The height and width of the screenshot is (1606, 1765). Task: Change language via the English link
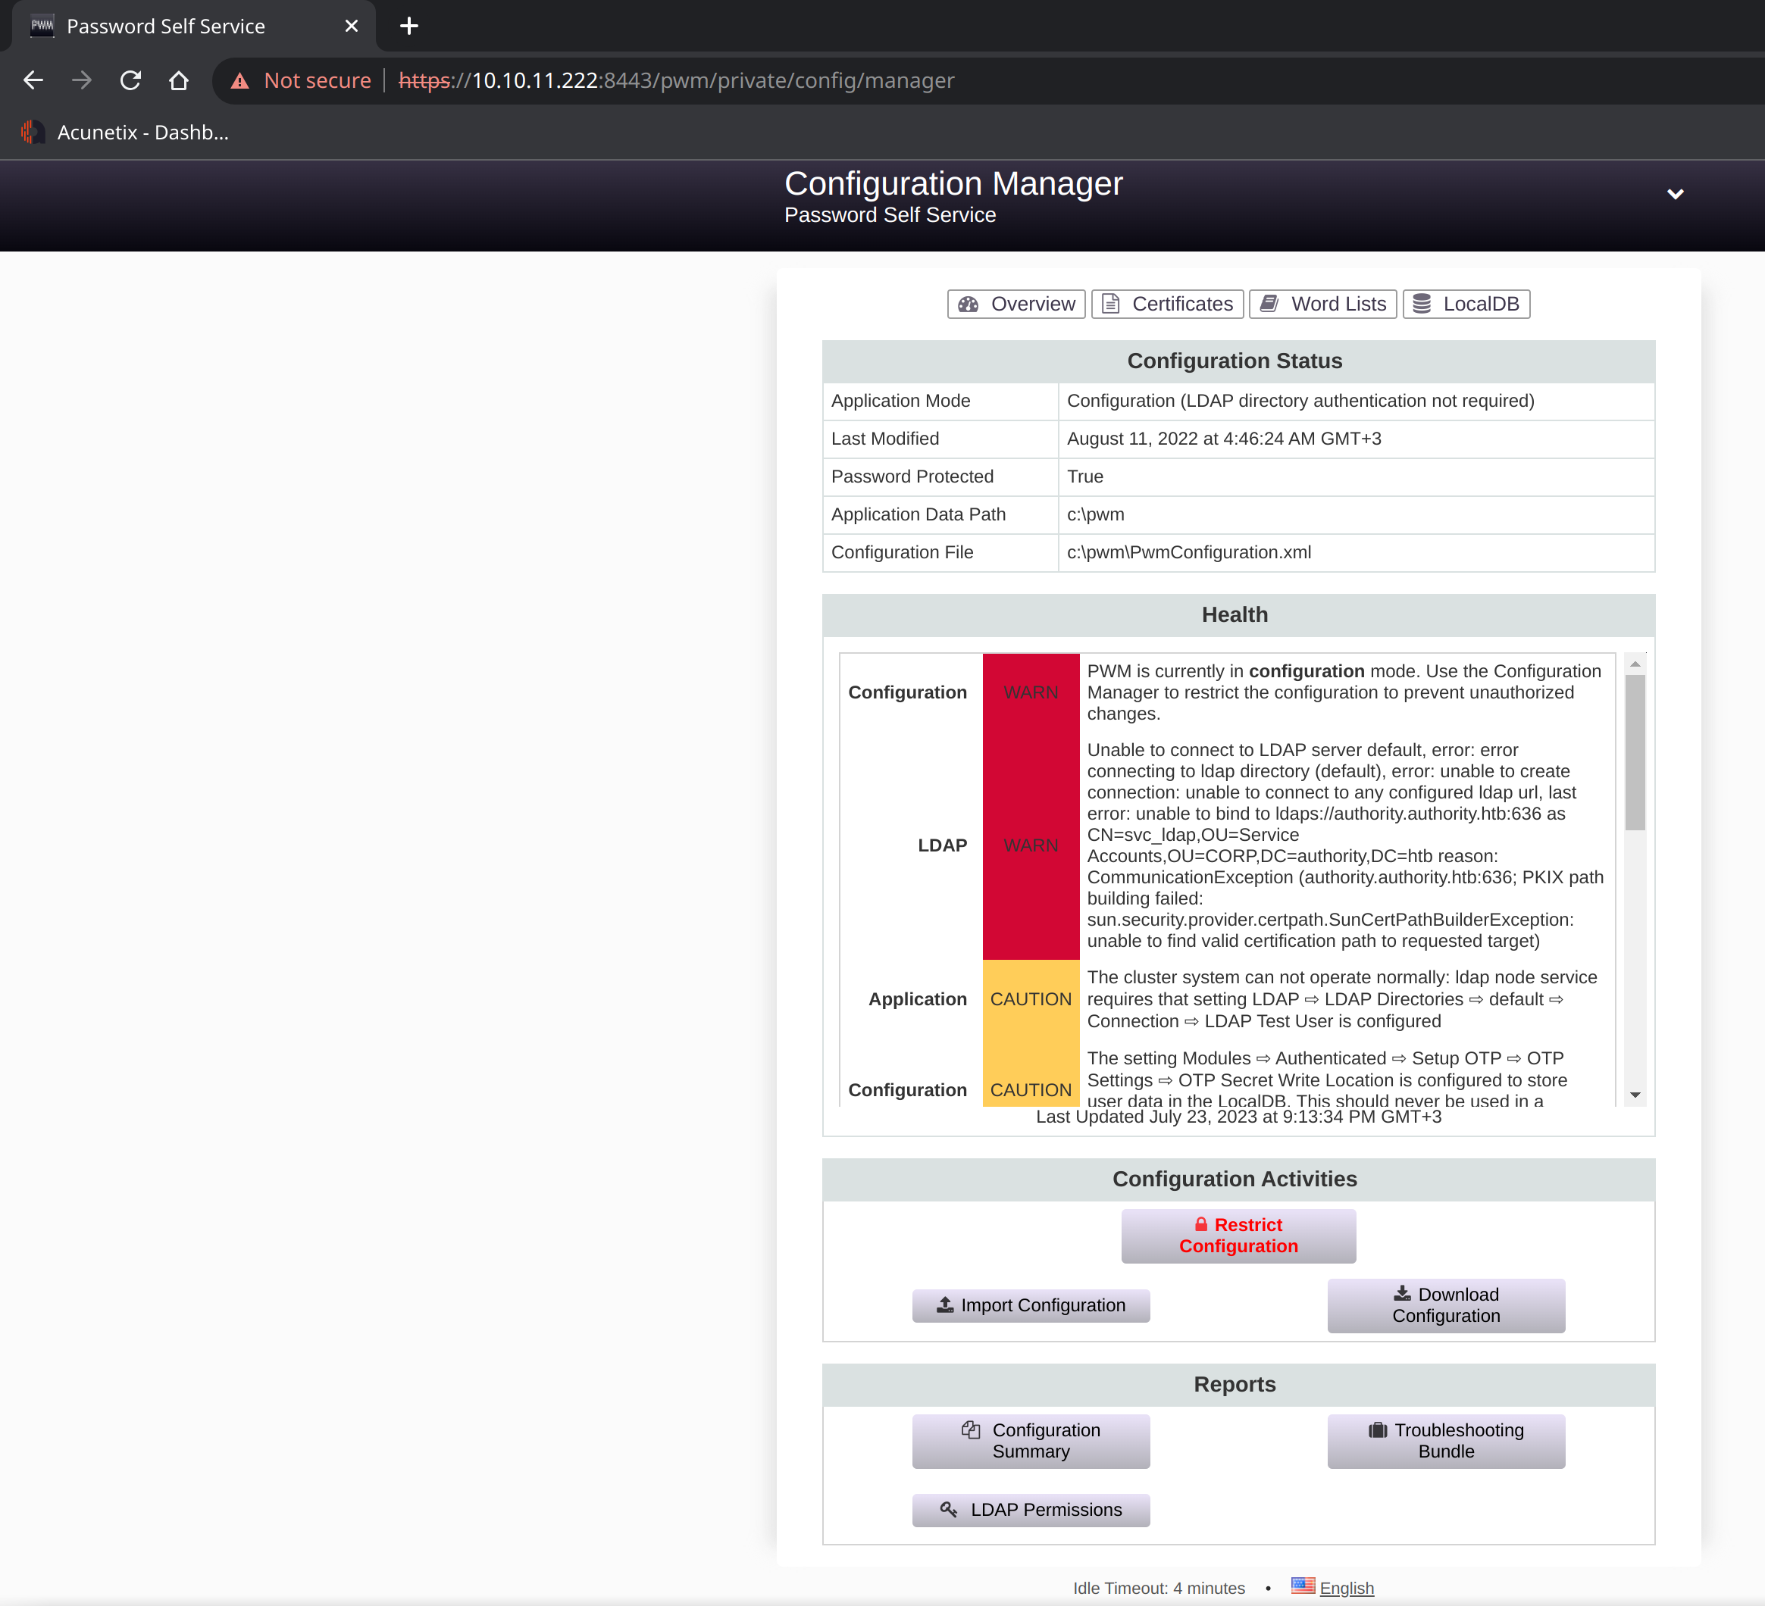pyautogui.click(x=1347, y=1588)
